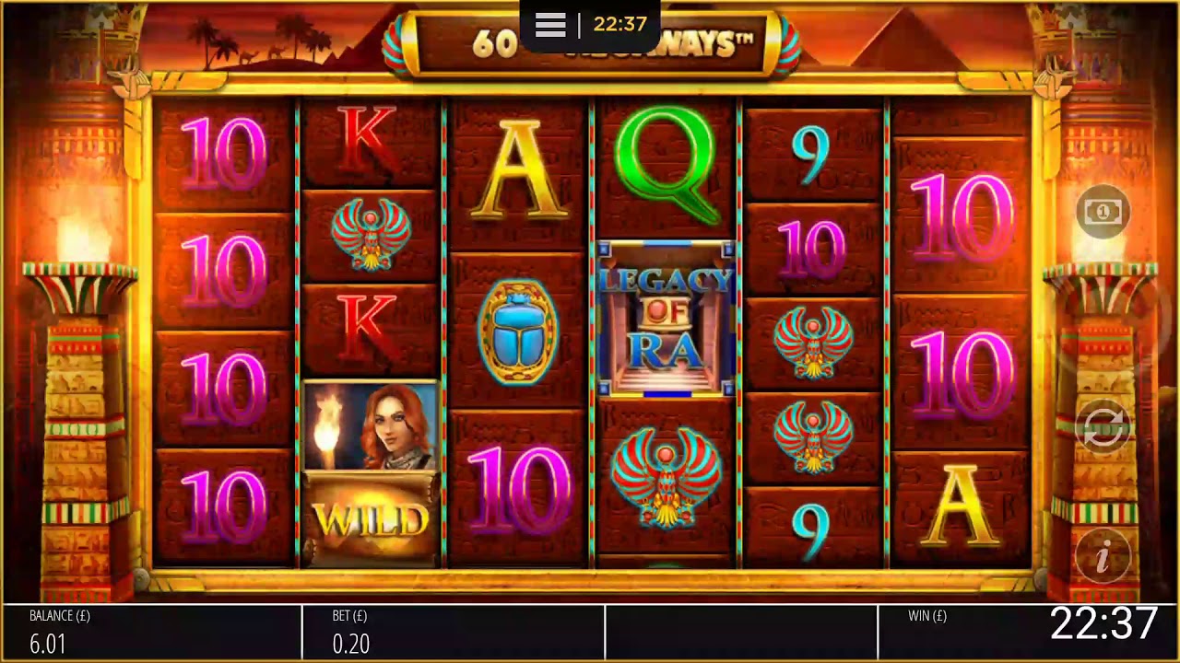Open the hamburger menu at top

pos(550,26)
